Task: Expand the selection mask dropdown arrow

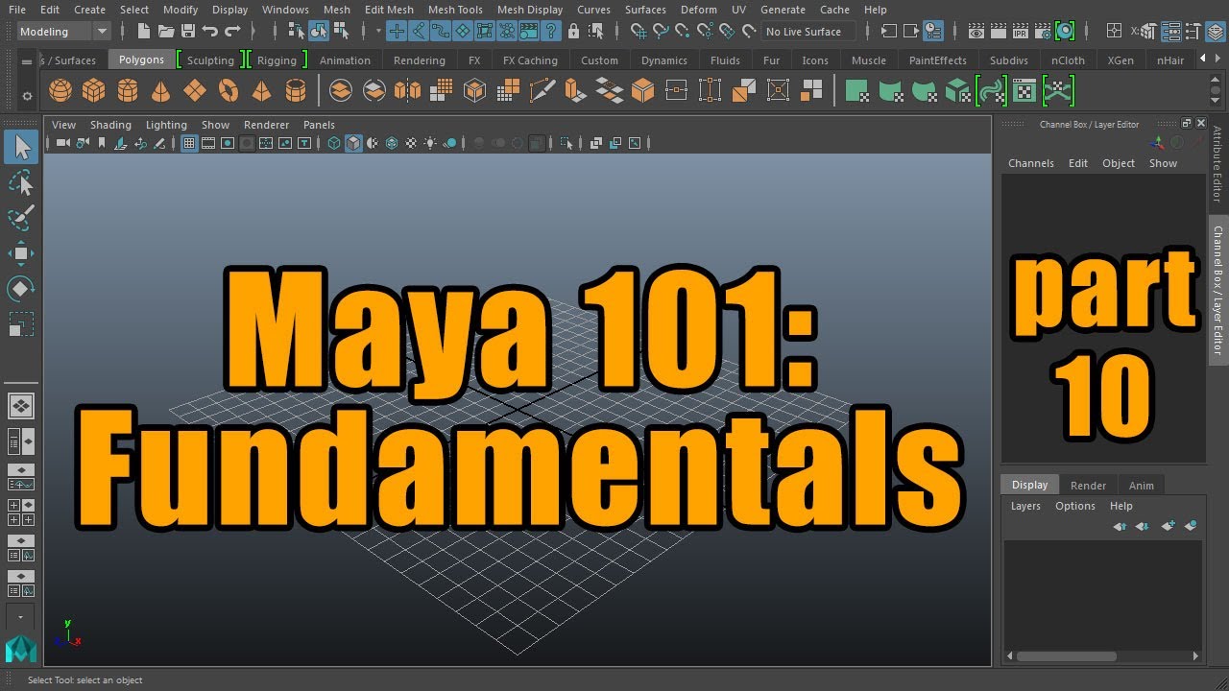Action: tap(378, 32)
